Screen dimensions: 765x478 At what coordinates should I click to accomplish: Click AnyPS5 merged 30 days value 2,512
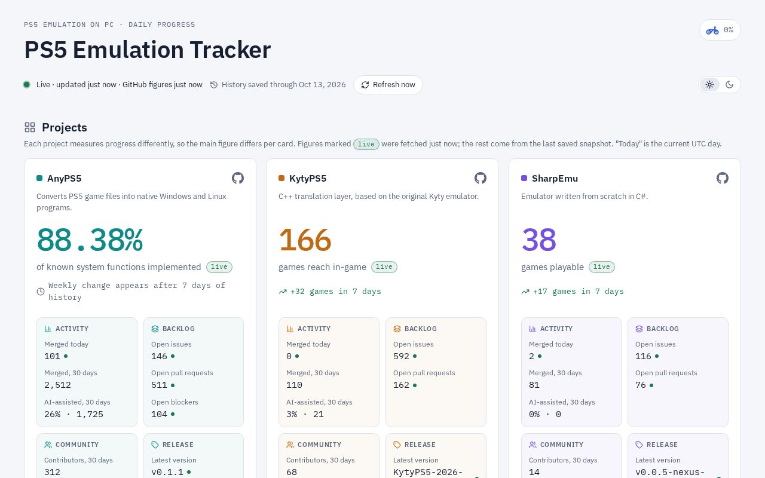click(57, 385)
